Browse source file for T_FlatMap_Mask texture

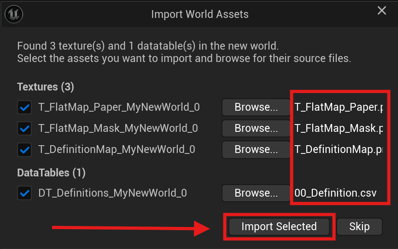(x=256, y=128)
